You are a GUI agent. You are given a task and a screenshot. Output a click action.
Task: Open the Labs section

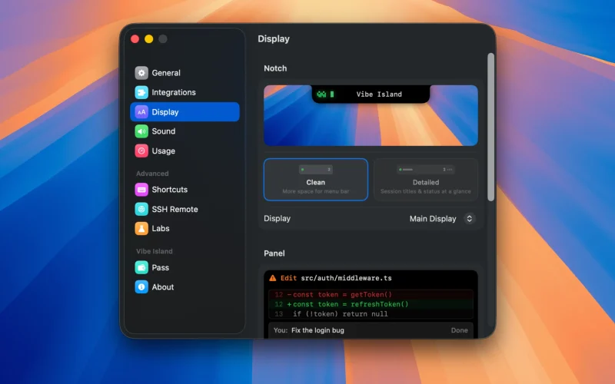pyautogui.click(x=184, y=228)
